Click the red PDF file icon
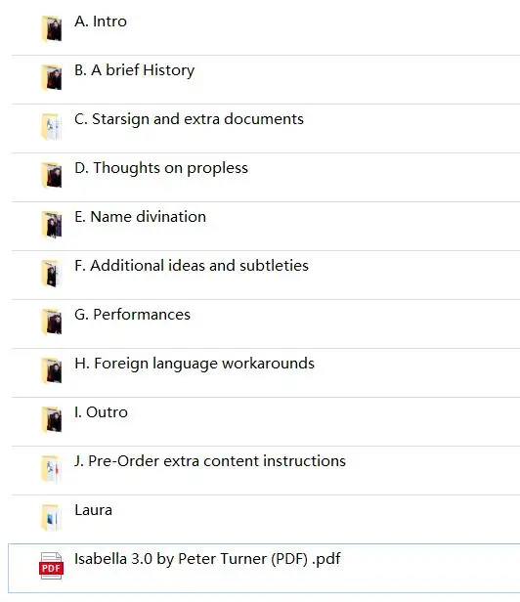 (x=51, y=566)
